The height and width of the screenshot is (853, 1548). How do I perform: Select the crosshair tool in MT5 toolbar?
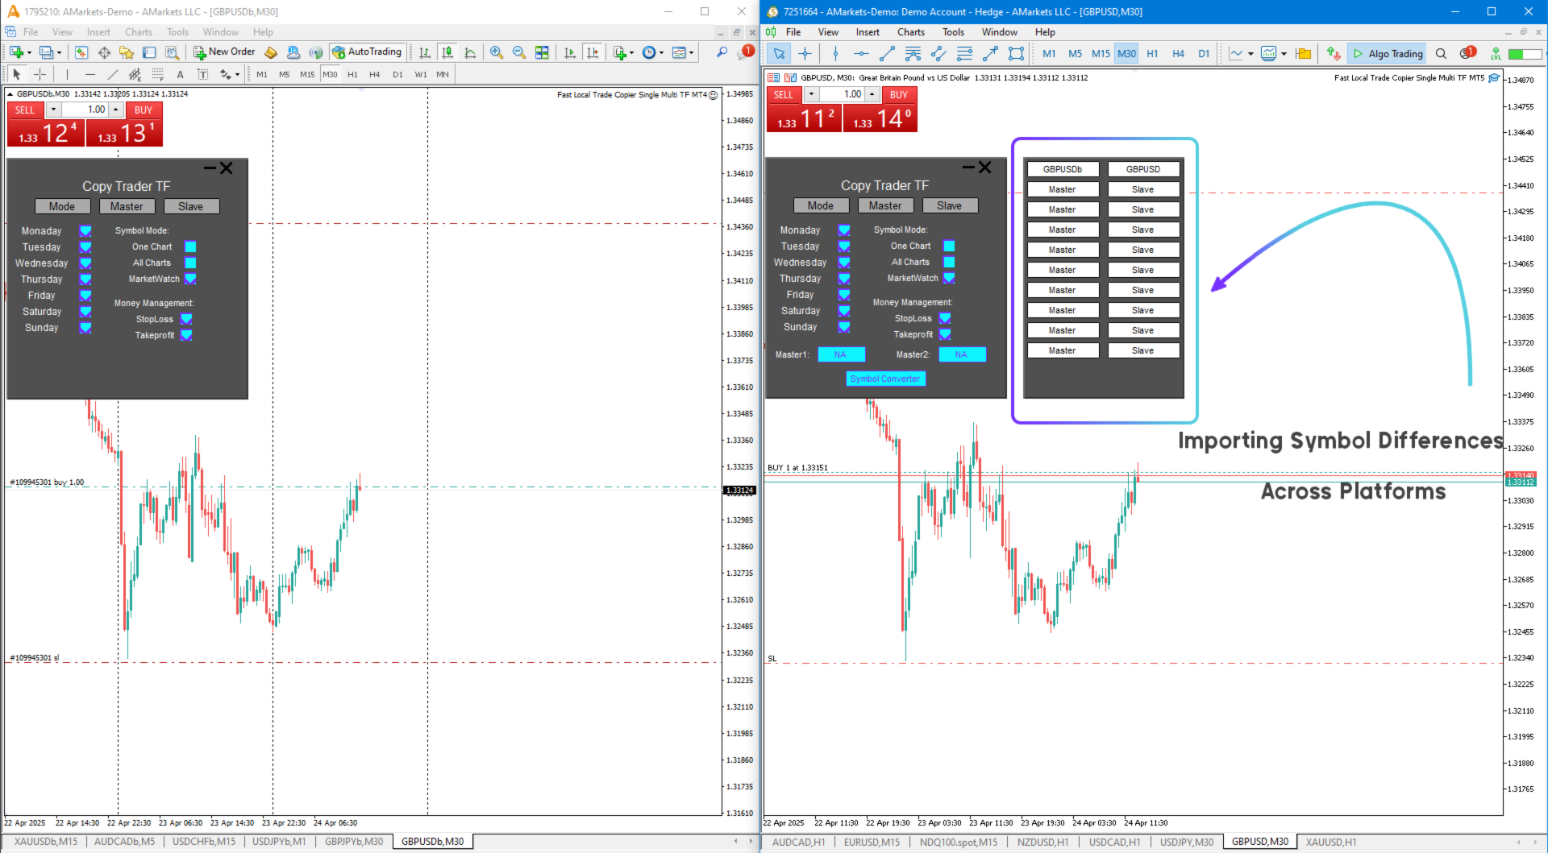[805, 54]
